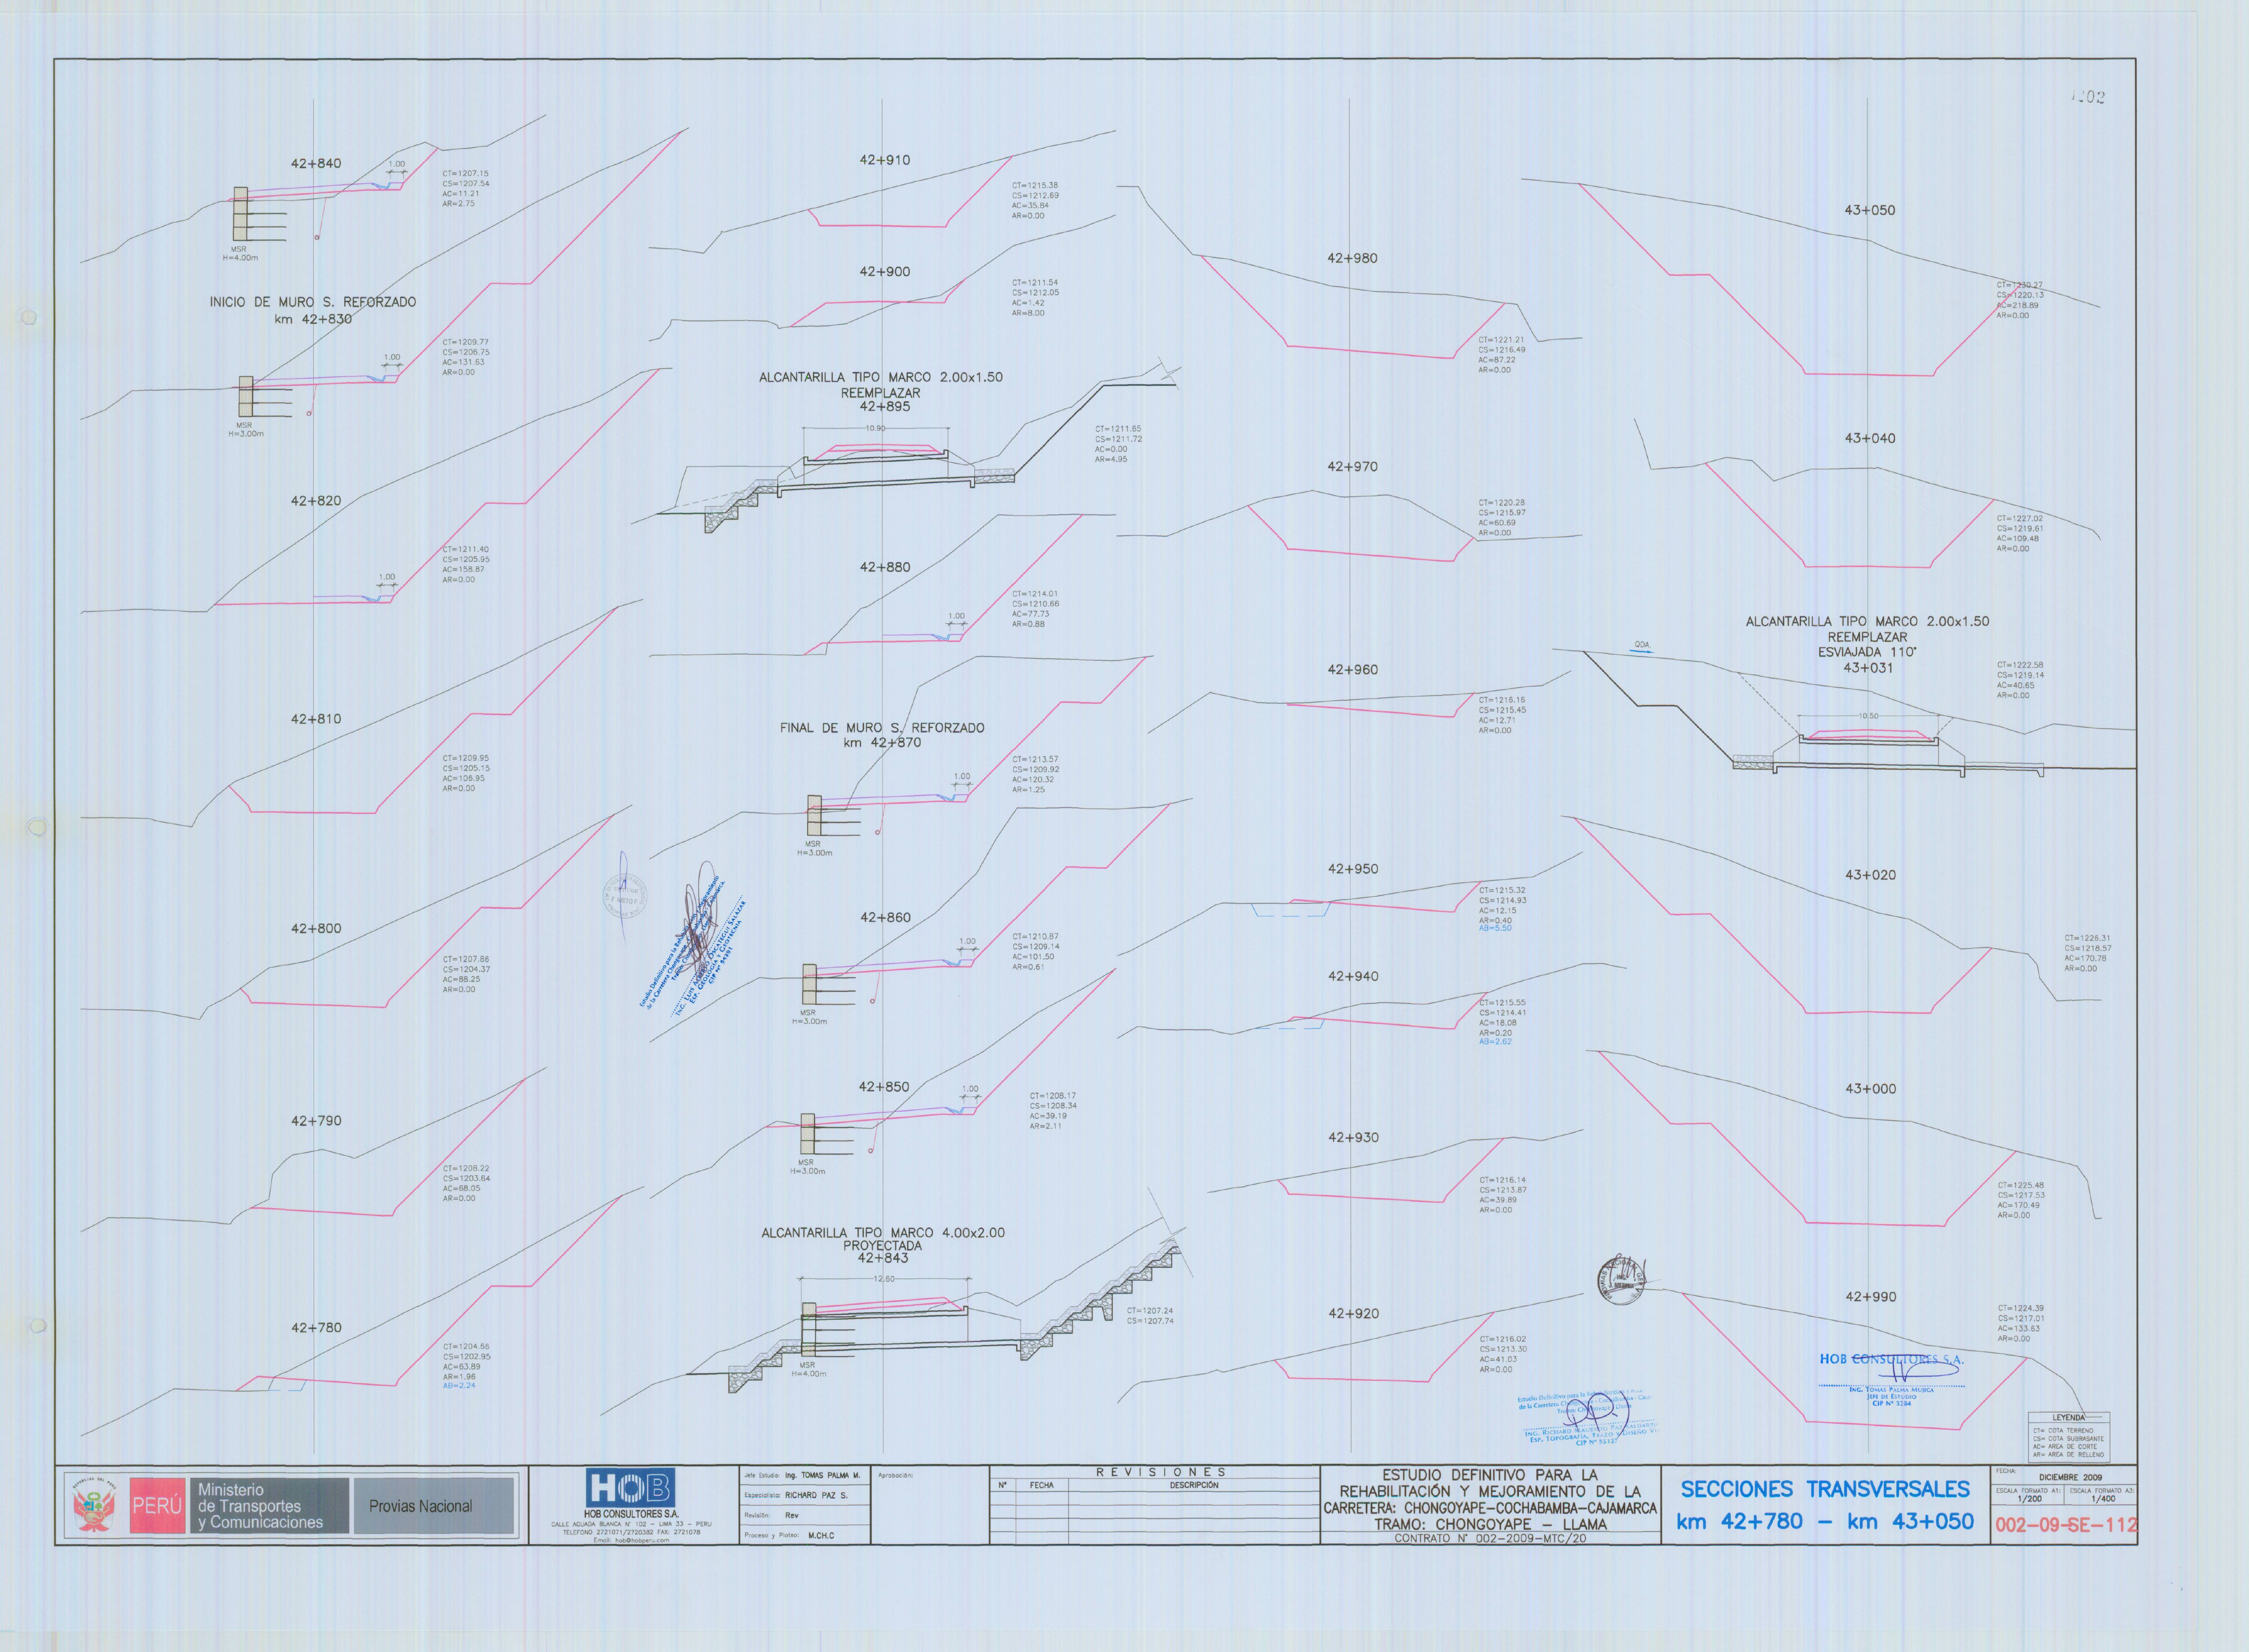Viewport: 2249px width, 1652px height.
Task: Click the '10.50' width dimension
Action: pyautogui.click(x=1868, y=716)
